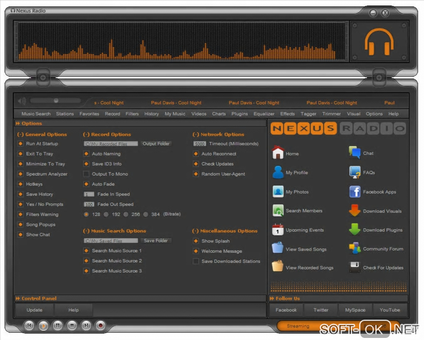Viewport: 424px width, 340px height.
Task: Select the 192 bitrate radio button
Action: tap(106, 214)
